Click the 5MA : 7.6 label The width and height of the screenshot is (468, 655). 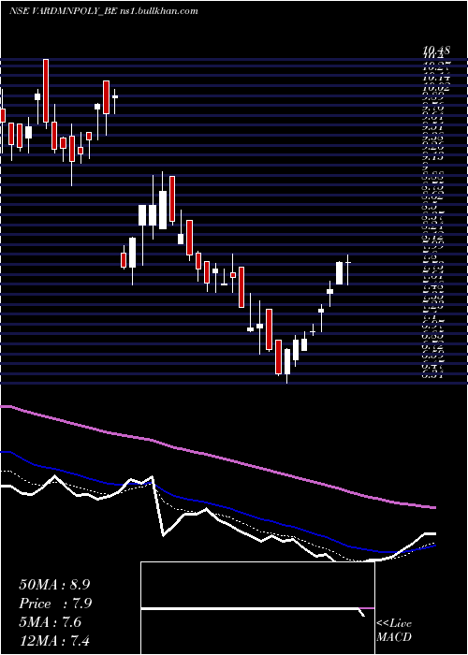click(x=50, y=622)
